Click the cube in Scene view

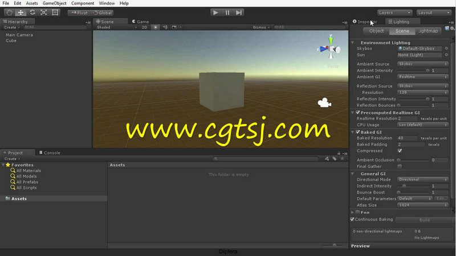(222, 91)
